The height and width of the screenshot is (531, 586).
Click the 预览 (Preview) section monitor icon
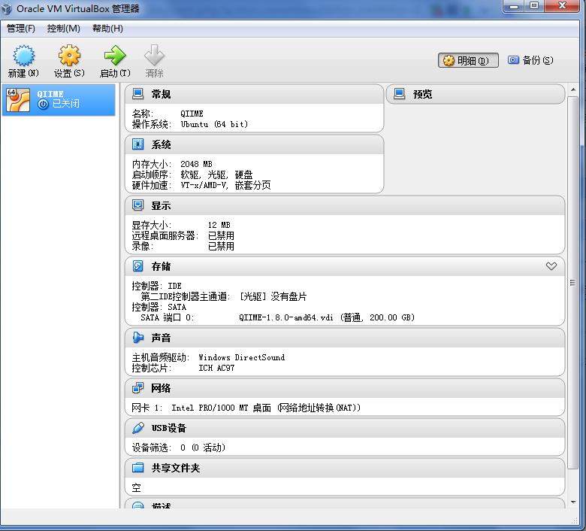point(399,93)
